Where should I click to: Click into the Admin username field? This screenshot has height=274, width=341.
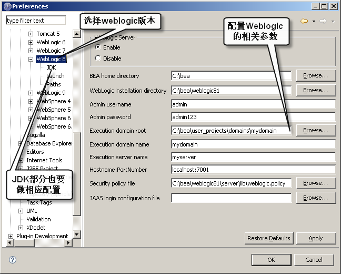tap(253, 104)
